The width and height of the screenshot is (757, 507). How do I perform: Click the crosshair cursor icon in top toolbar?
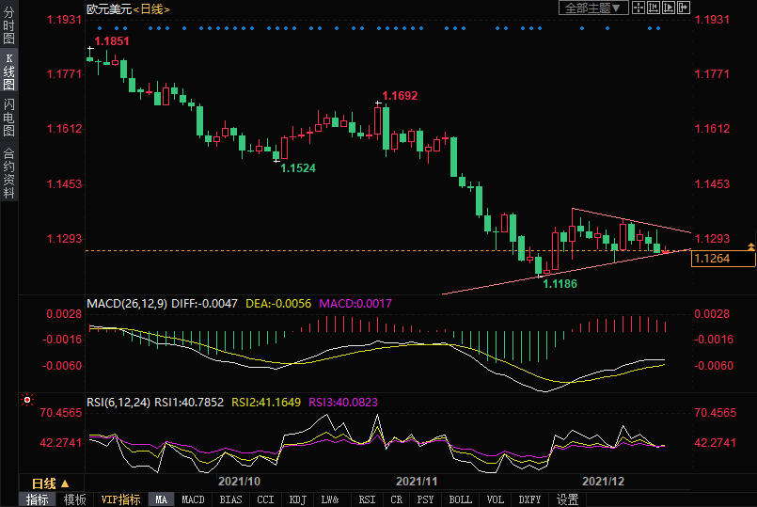tap(639, 8)
